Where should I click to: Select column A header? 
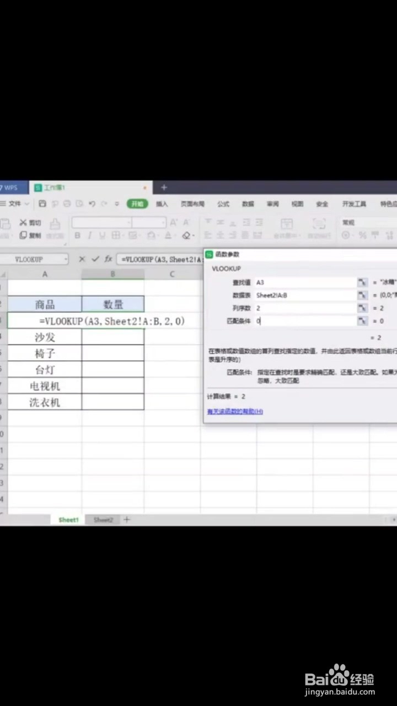[x=45, y=274]
